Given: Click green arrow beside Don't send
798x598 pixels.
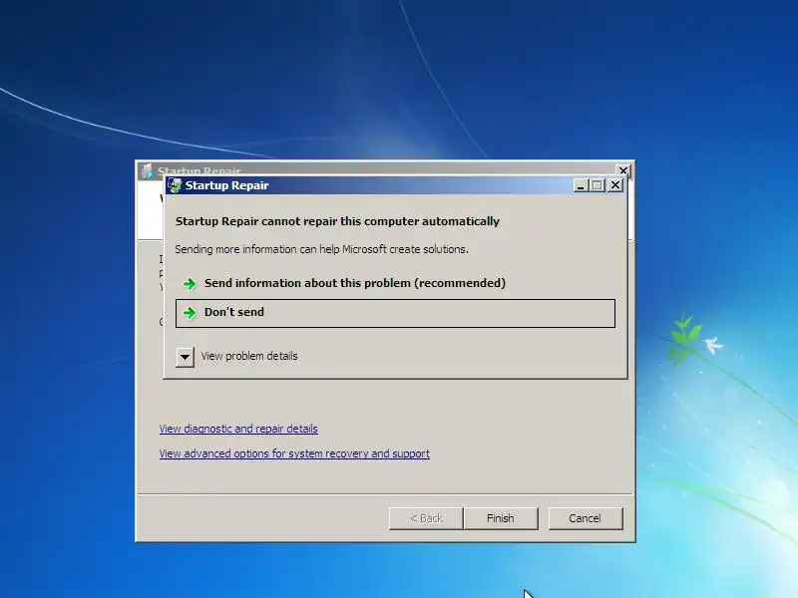Looking at the screenshot, I should (x=190, y=313).
